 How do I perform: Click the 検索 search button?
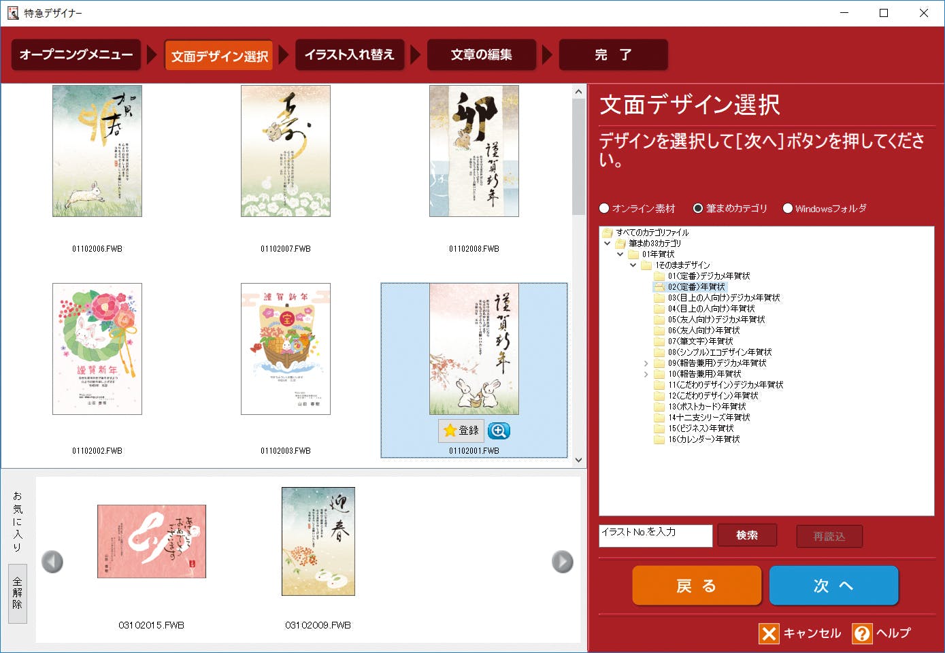[x=746, y=535]
